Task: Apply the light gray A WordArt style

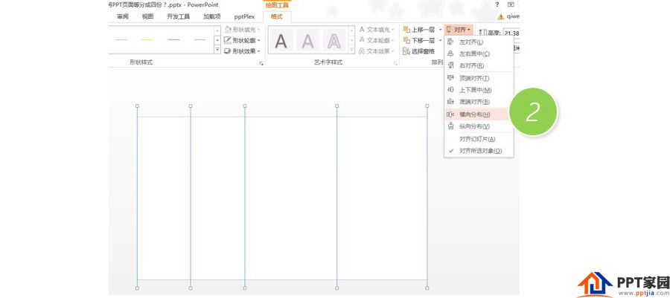Action: tap(307, 40)
